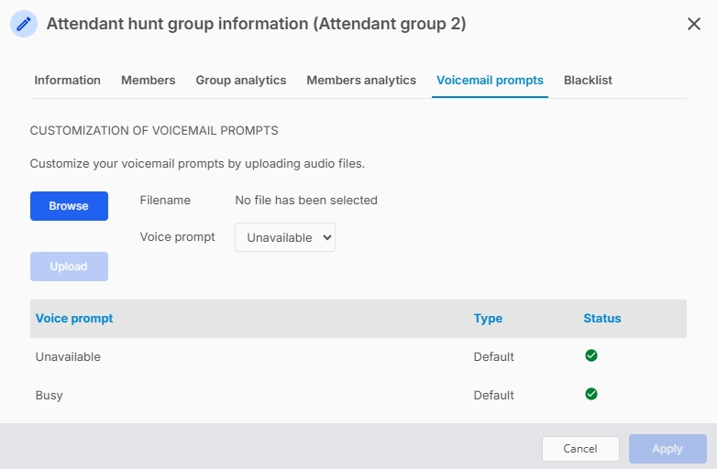Select the Unavailable row in prompts table
This screenshot has width=717, height=469.
click(358, 356)
